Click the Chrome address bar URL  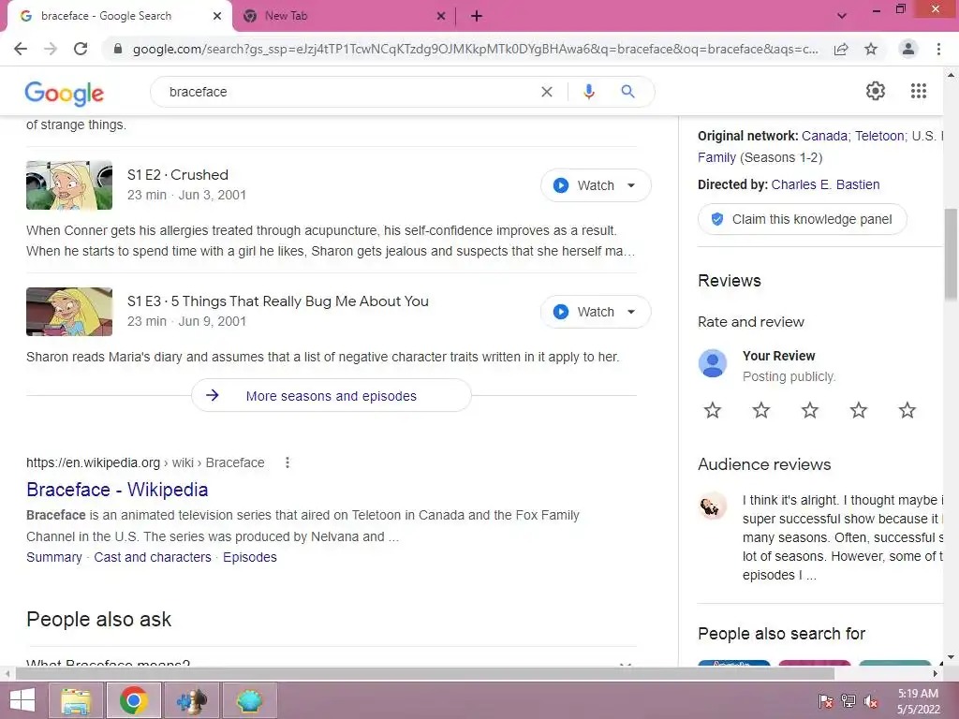[x=475, y=49]
